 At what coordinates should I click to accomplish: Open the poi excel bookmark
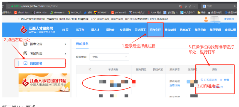pos(119,12)
